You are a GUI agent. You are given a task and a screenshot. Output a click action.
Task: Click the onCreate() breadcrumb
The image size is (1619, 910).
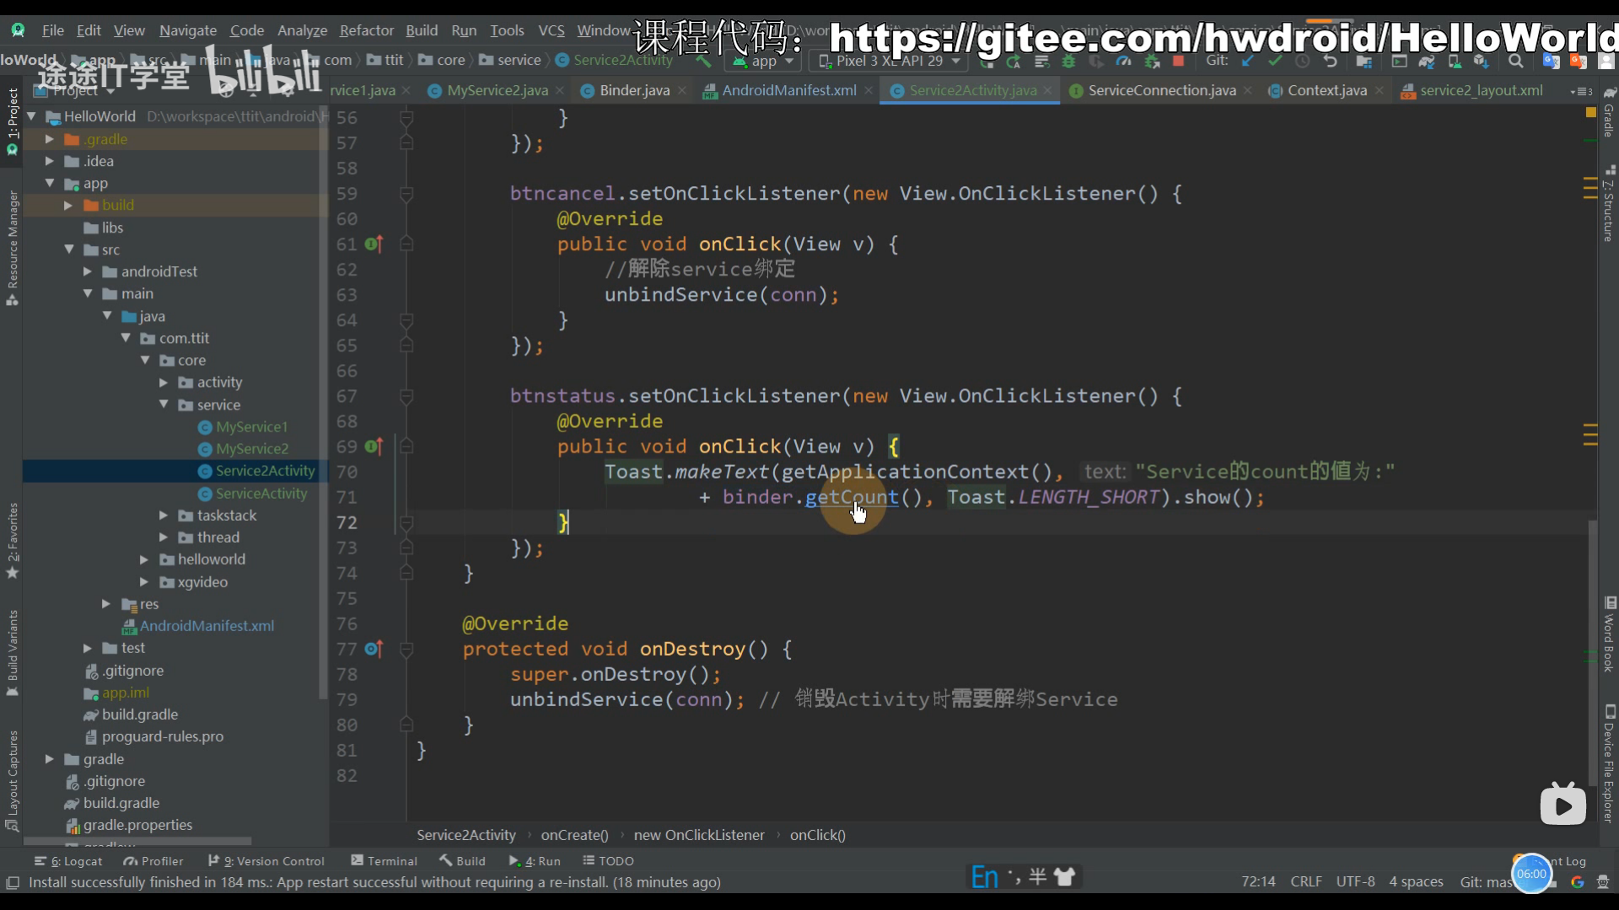574,835
